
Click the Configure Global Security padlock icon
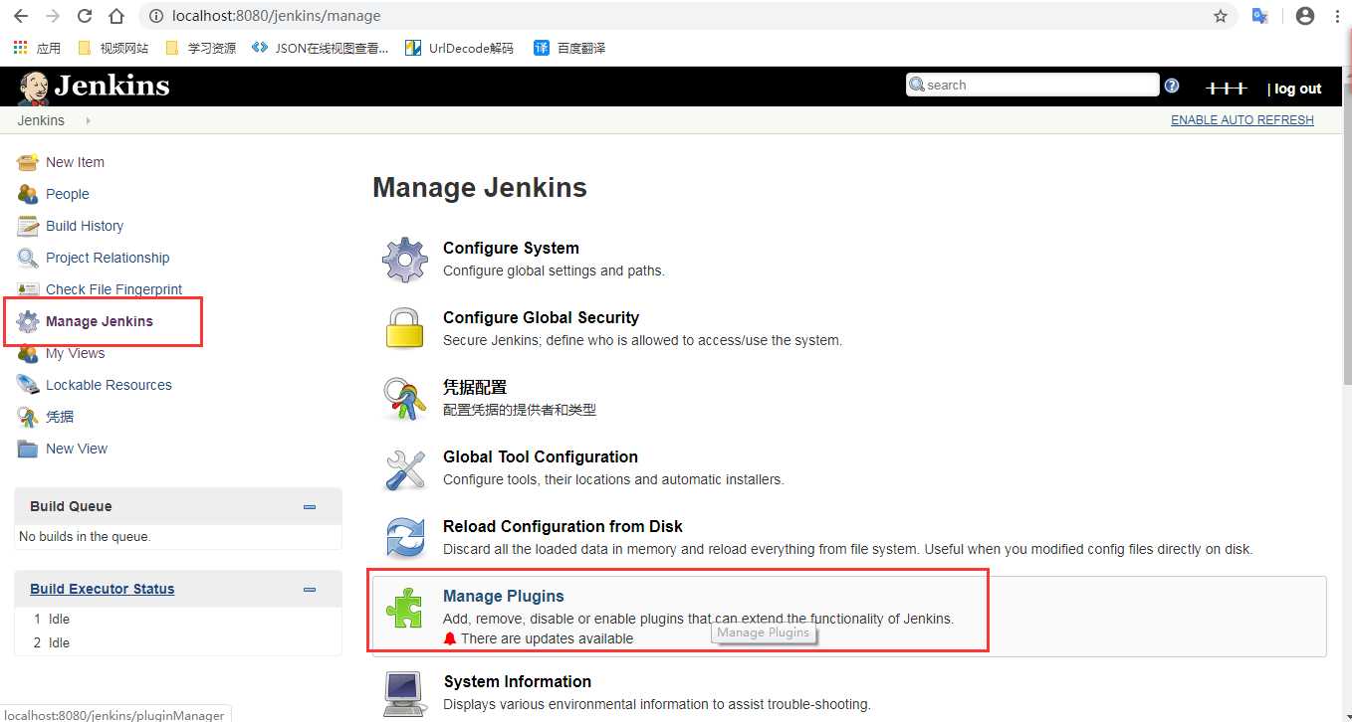[x=405, y=328]
